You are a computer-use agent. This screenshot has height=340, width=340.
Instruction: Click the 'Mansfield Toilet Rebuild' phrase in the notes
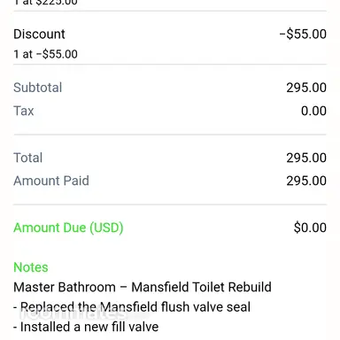coord(201,287)
